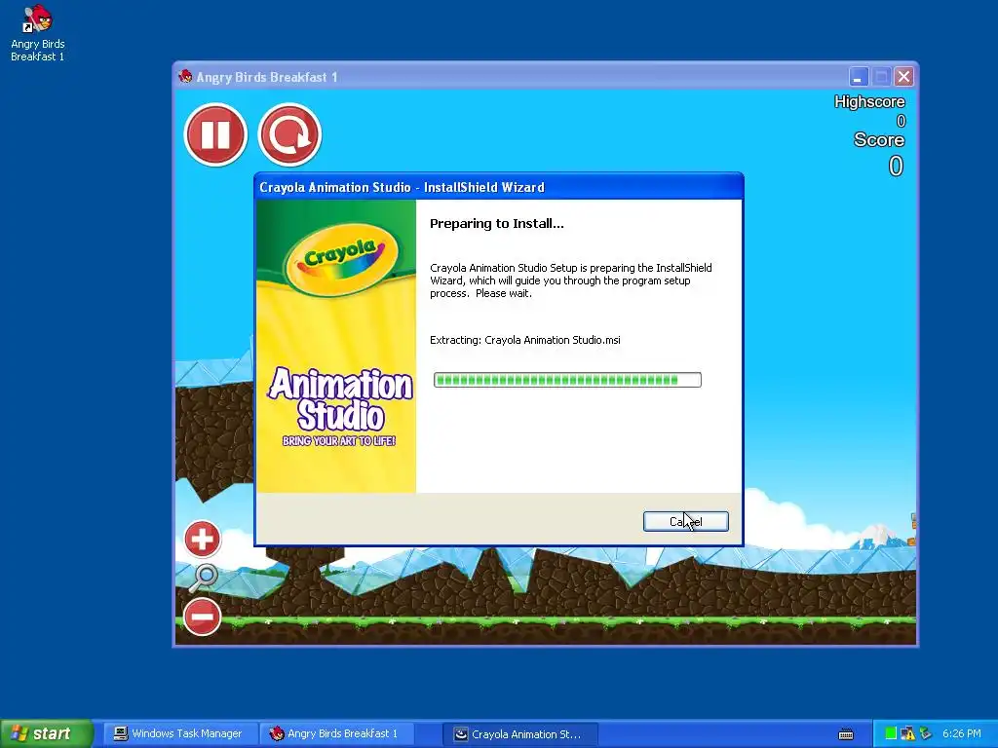Minimize the Angry Birds Breakfast 1 window
Viewport: 998px width, 748px height.
(858, 77)
